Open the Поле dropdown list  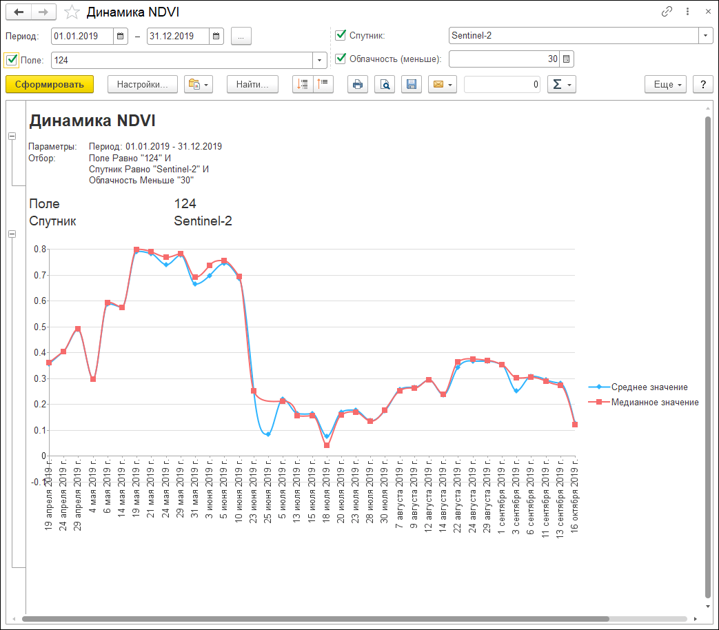click(x=320, y=60)
